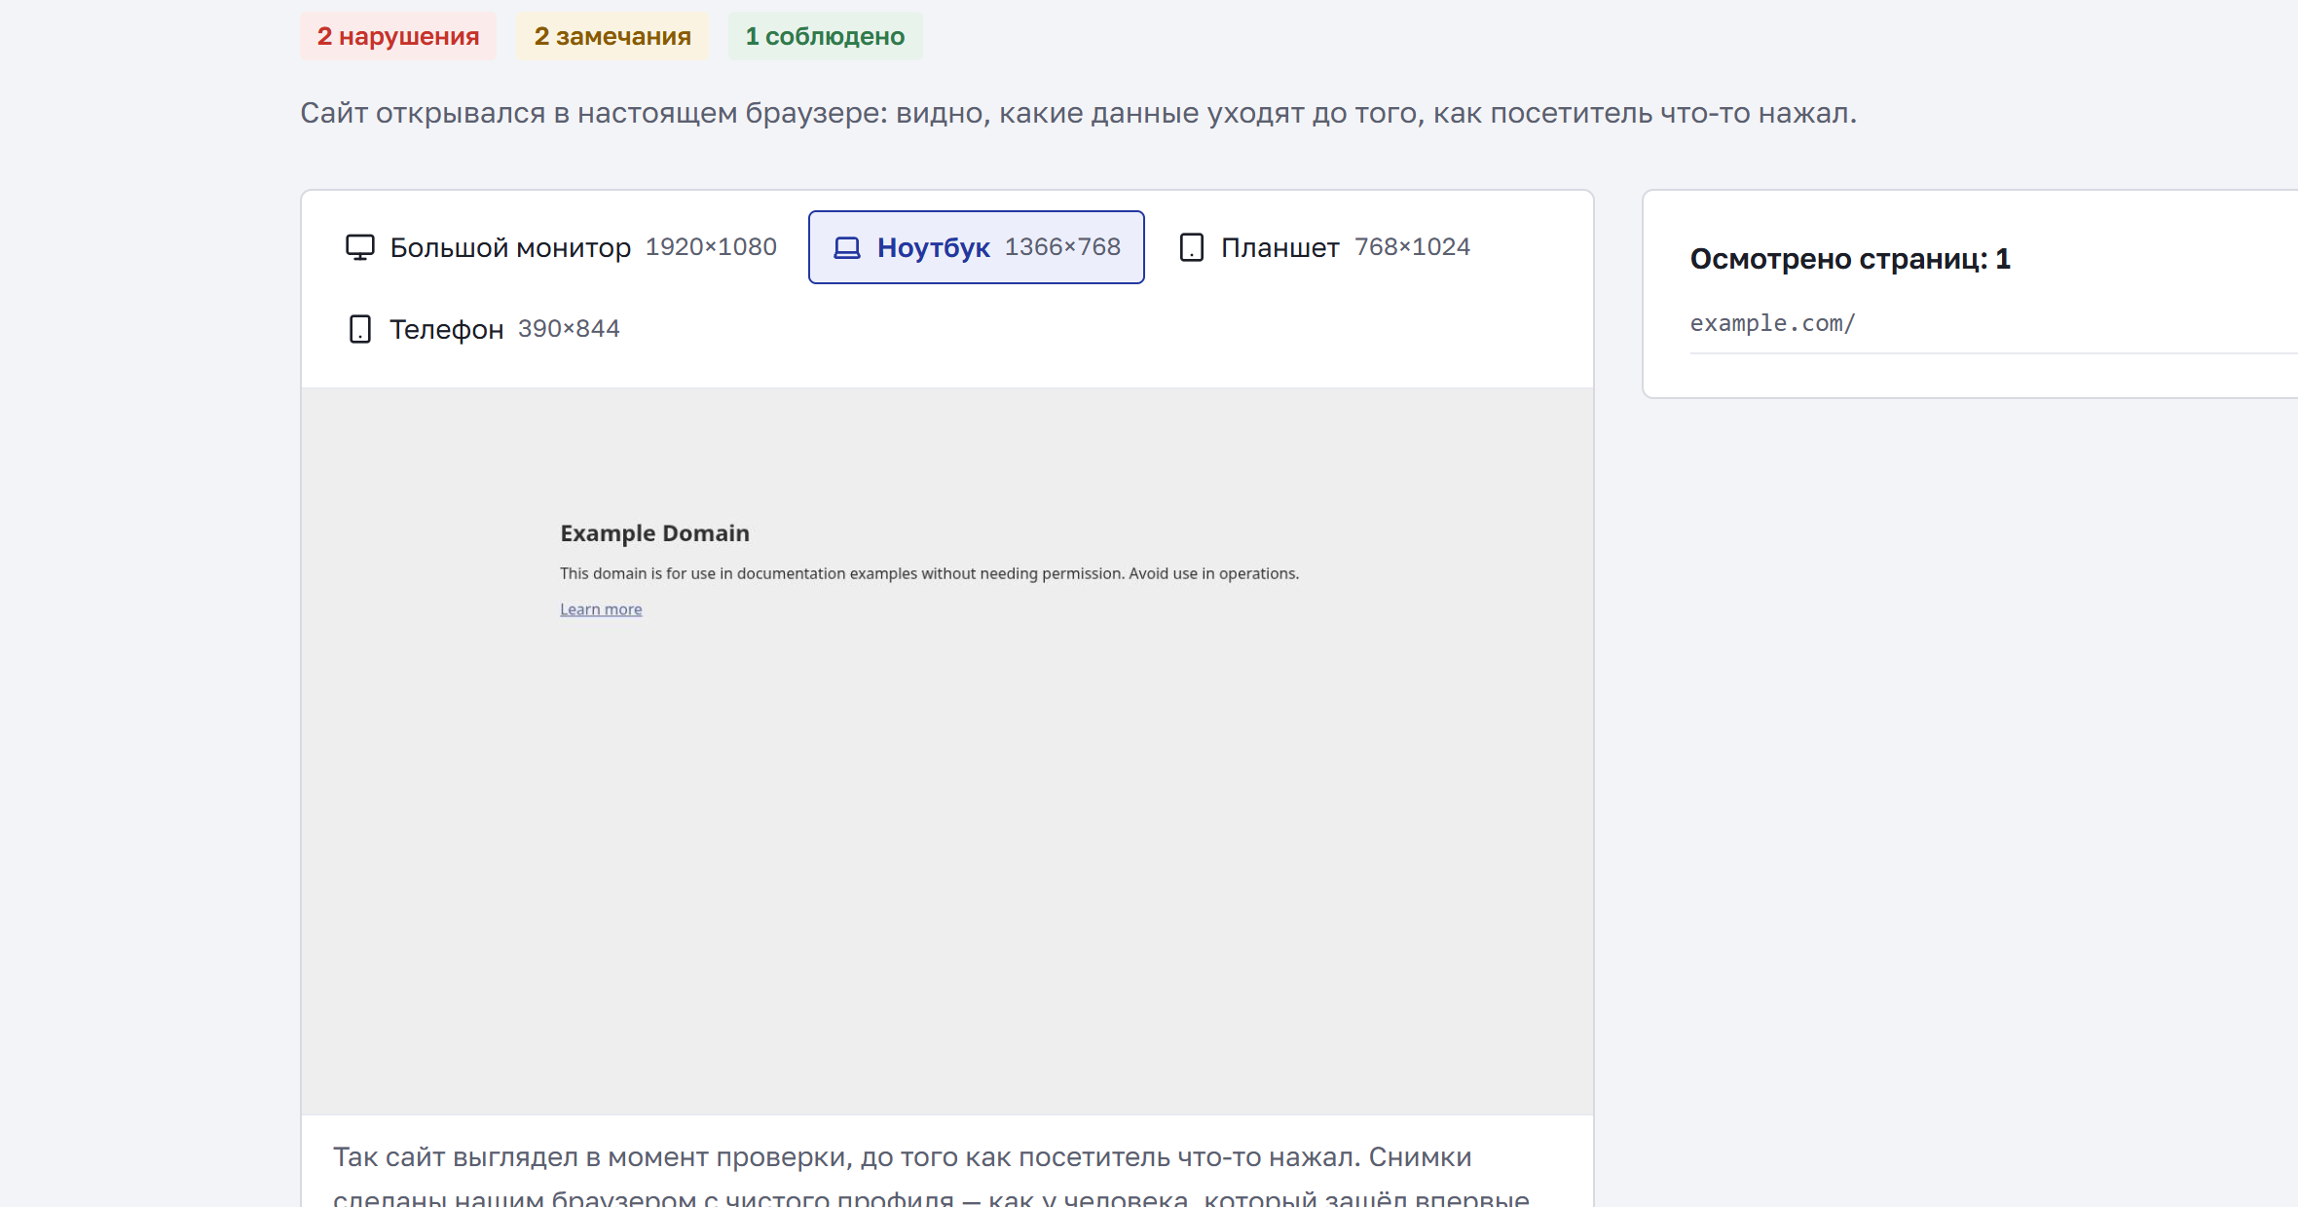Click the laptop icon in Ноутбук tab
Screen dimensions: 2298x1207
click(847, 248)
